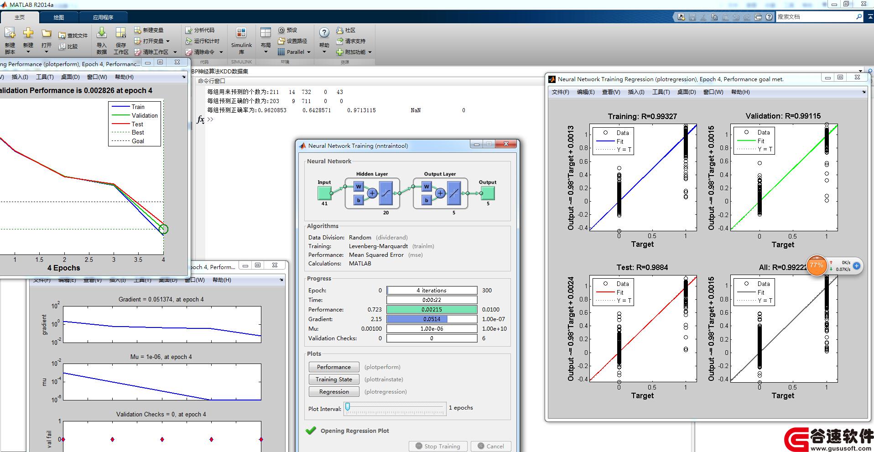Click the green Input block in network diagram

click(324, 193)
